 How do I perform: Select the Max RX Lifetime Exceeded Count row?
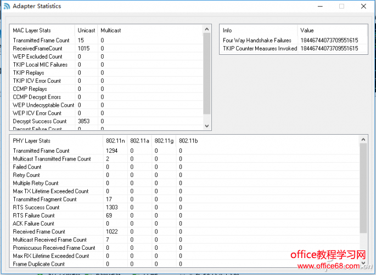pos(184,256)
